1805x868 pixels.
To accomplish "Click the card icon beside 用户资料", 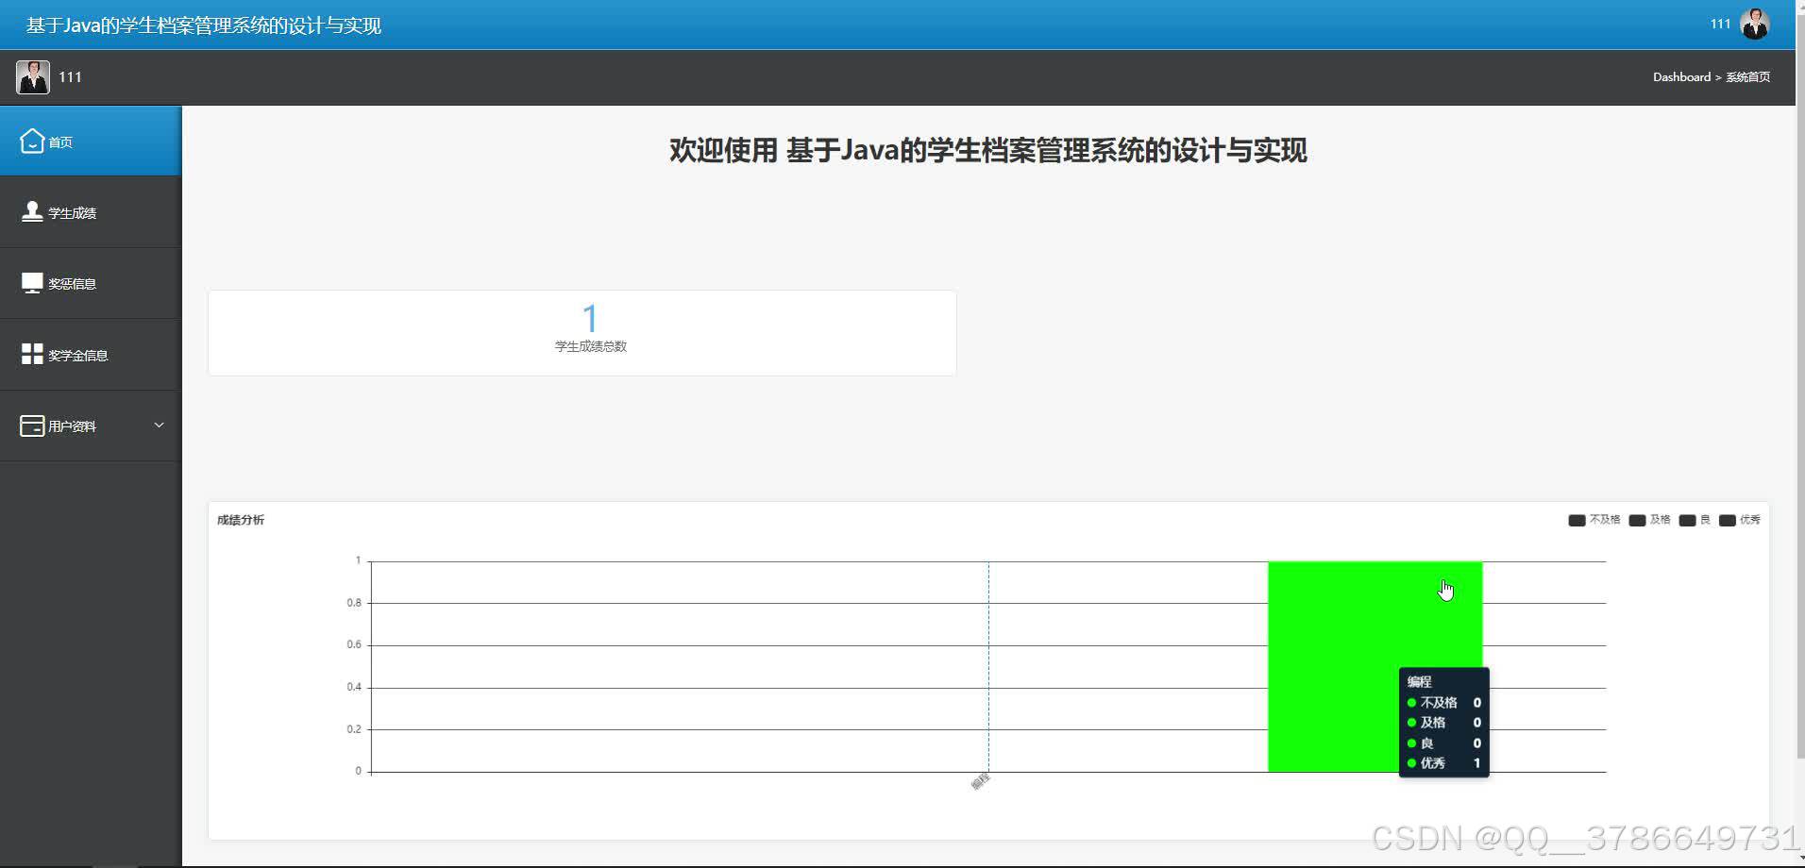I will (31, 425).
